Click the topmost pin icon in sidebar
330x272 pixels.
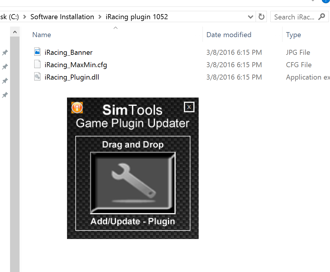(x=5, y=53)
